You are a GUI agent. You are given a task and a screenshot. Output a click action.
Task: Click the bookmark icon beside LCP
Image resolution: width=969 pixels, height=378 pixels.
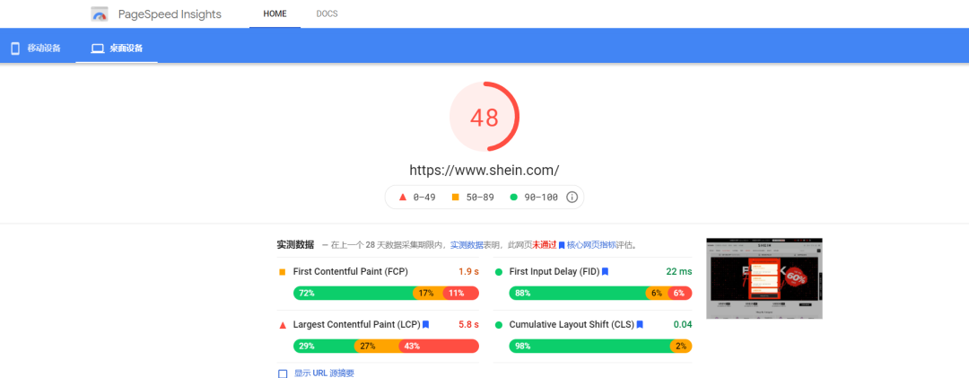426,324
